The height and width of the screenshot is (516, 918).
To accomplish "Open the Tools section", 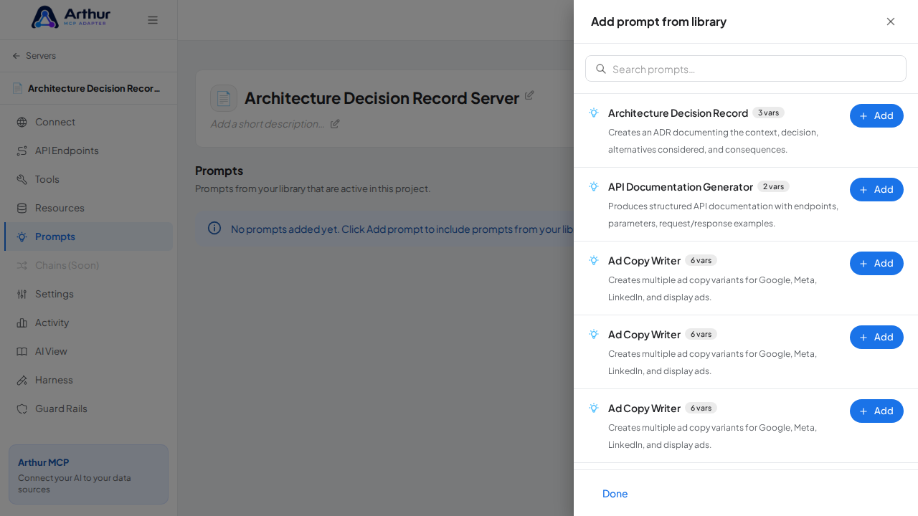I will (88, 179).
